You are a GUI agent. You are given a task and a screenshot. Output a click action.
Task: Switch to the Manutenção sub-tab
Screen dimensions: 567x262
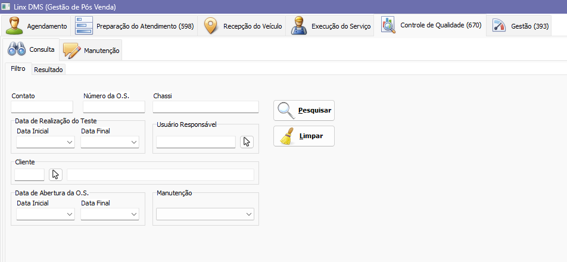91,50
